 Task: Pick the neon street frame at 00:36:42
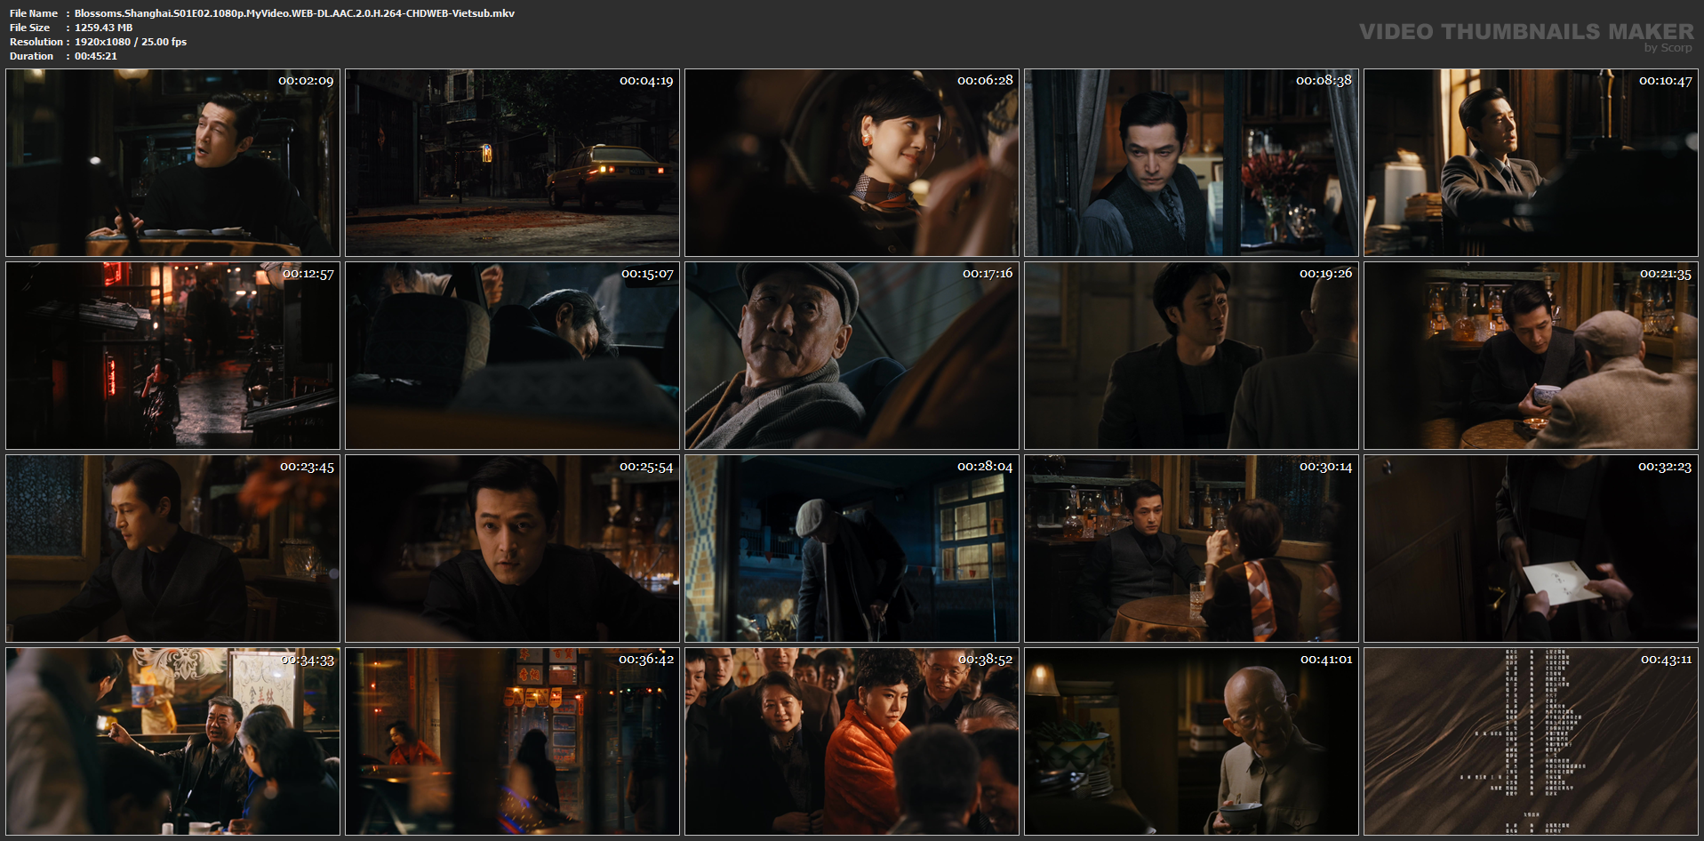512,741
